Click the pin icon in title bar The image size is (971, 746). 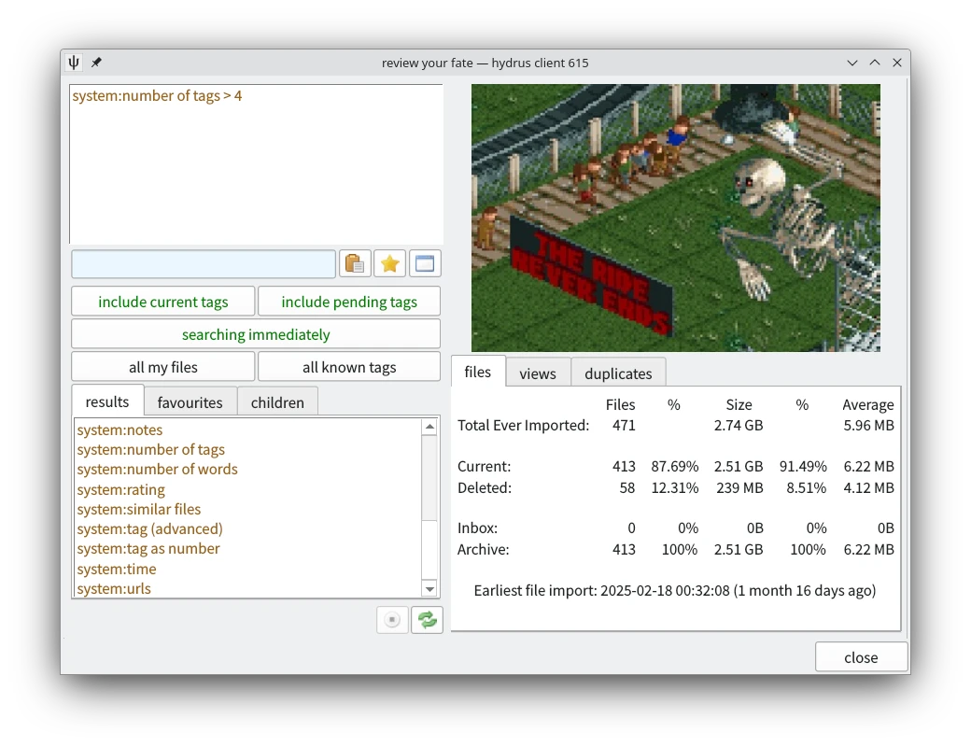[96, 63]
